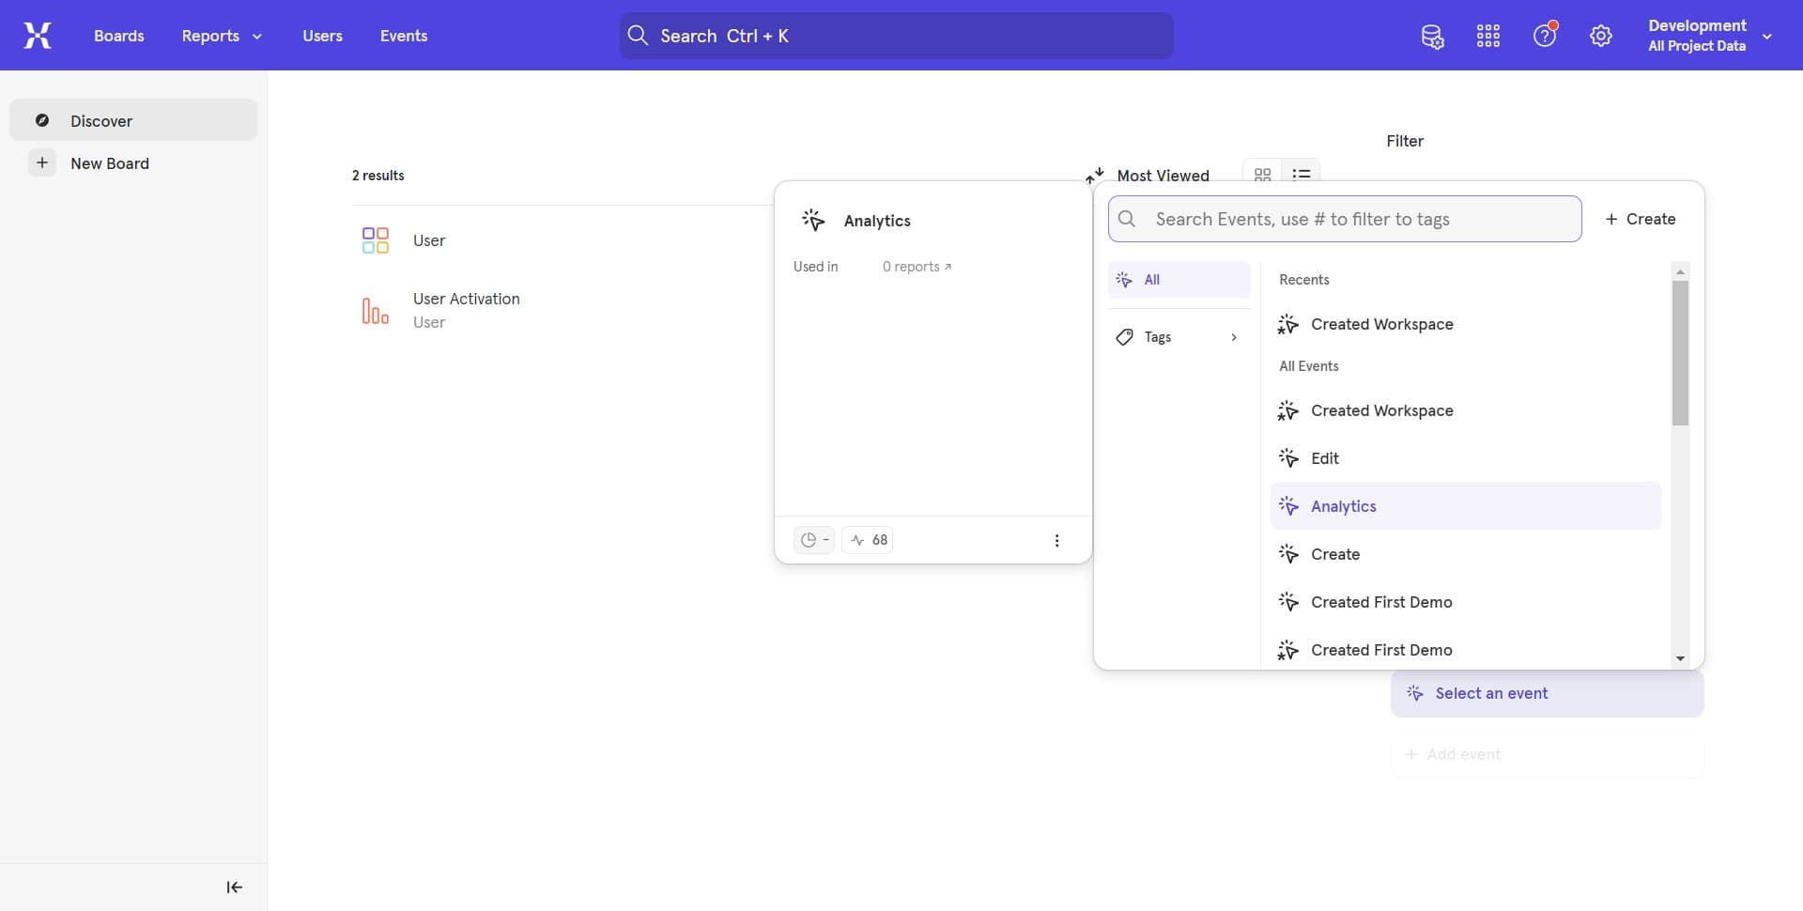This screenshot has width=1803, height=911.
Task: Click the Mixpanel logo icon
Action: point(38,36)
